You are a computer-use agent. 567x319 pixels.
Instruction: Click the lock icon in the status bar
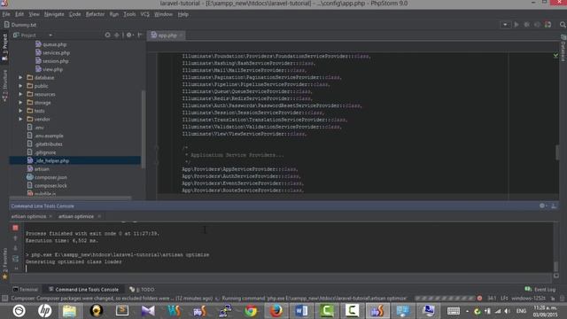click(x=553, y=299)
